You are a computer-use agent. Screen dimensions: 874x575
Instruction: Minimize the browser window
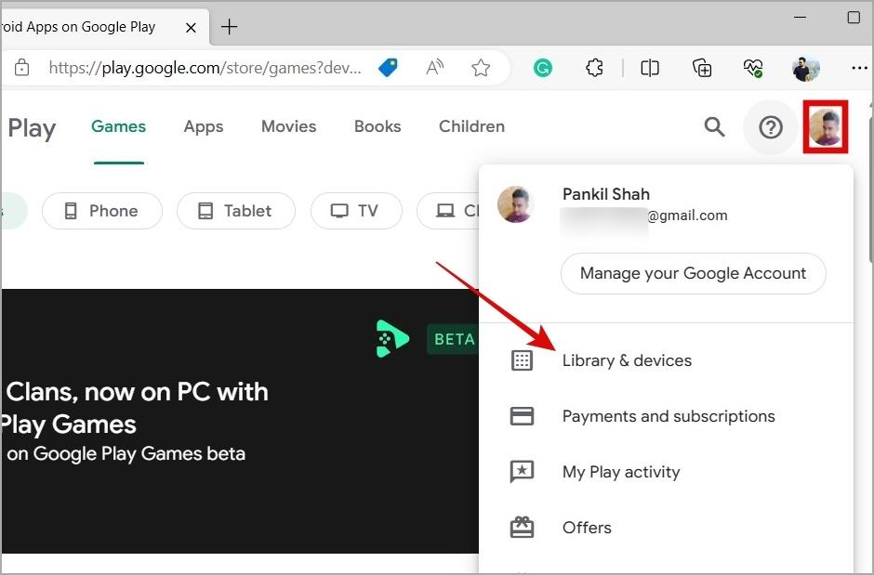pos(800,18)
